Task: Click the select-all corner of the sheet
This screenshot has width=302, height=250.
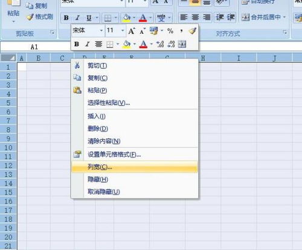Action: pyautogui.click(x=8, y=58)
